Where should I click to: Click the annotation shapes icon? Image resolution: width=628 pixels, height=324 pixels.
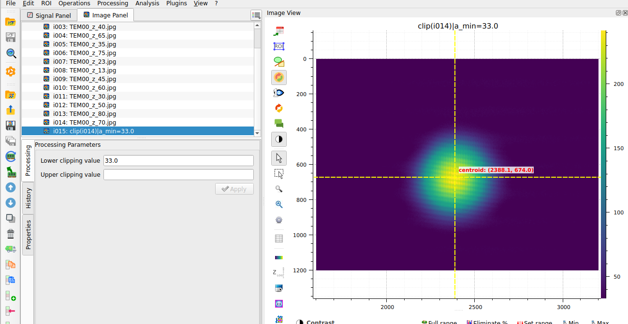tap(279, 62)
